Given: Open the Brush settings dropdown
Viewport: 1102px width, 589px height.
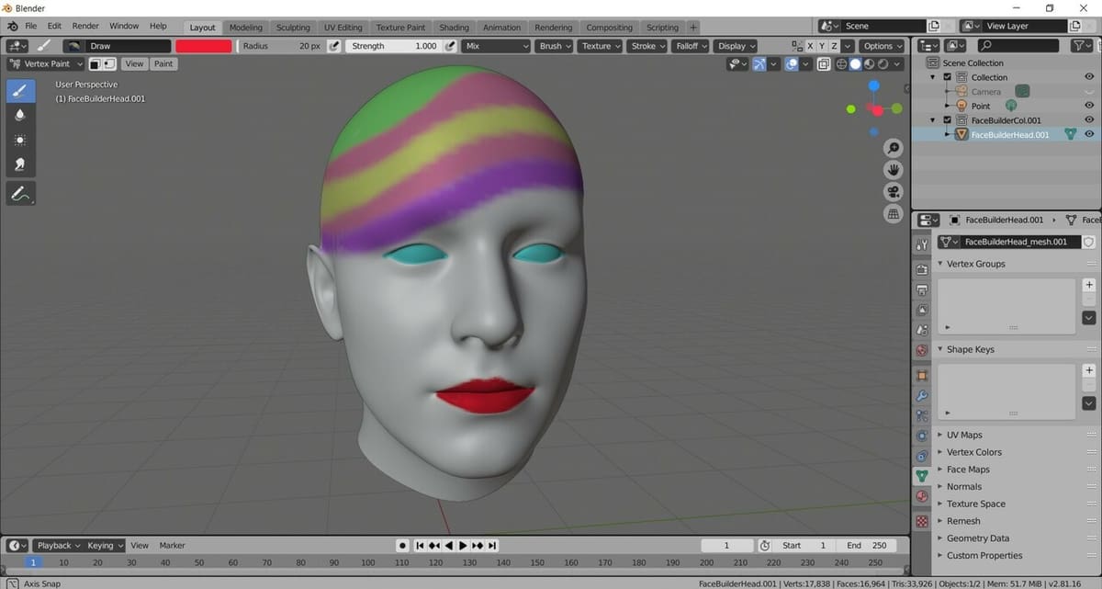Looking at the screenshot, I should pos(555,46).
